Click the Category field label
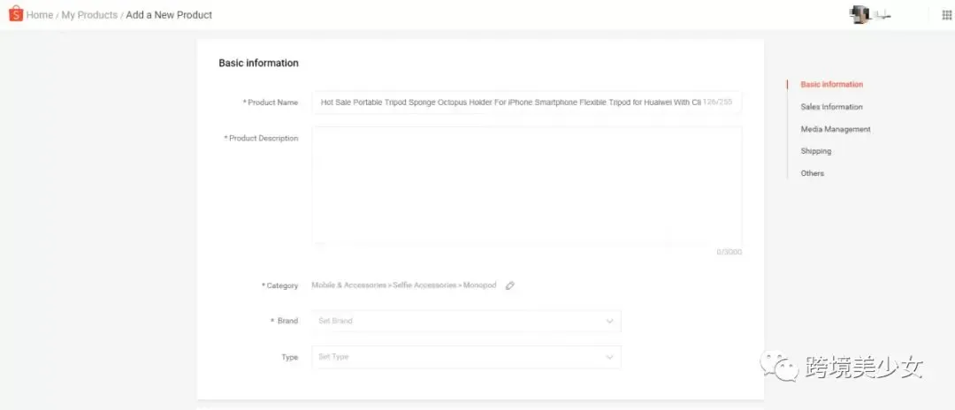Screen dimensions: 955x410 point(280,286)
